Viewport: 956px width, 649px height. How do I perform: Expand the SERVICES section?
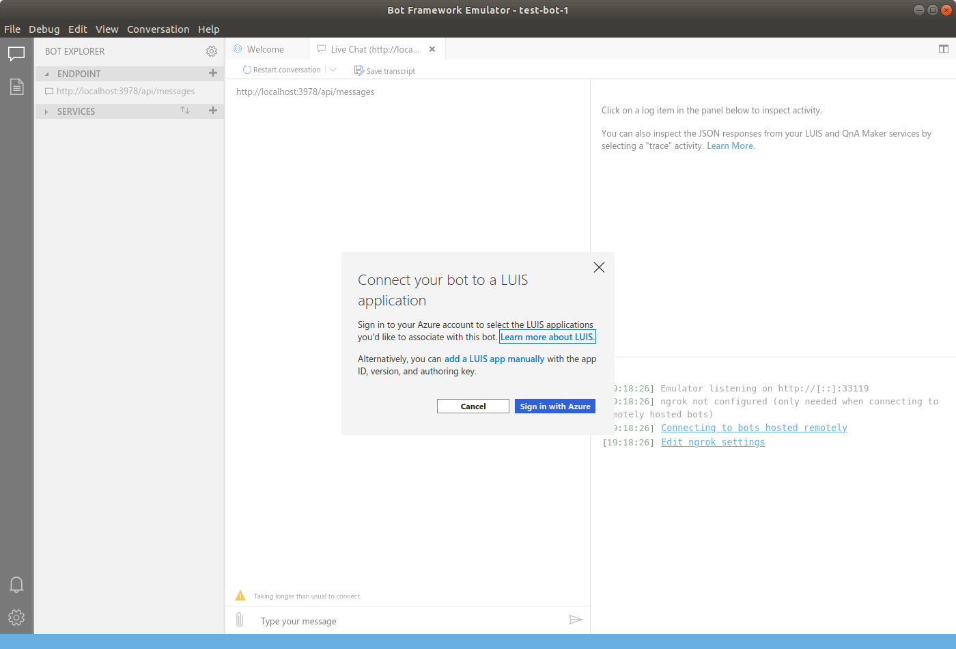pos(46,111)
